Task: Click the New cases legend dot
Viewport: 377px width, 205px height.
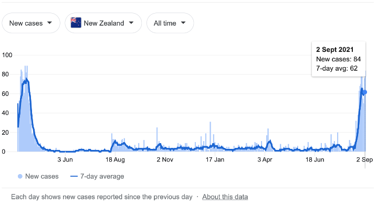Action: pos(20,177)
